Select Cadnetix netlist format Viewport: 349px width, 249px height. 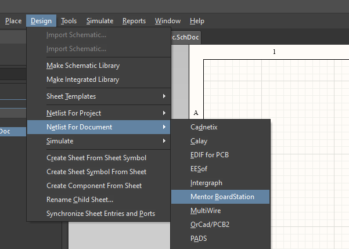(x=220, y=127)
